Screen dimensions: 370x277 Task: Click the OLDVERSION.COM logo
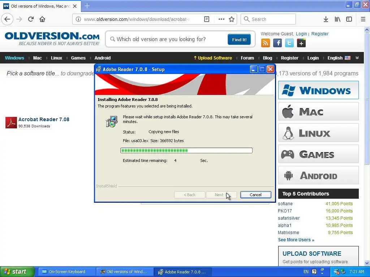[x=52, y=39]
